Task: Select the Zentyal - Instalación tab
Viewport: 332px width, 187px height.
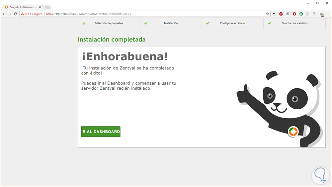Action: tap(23, 7)
